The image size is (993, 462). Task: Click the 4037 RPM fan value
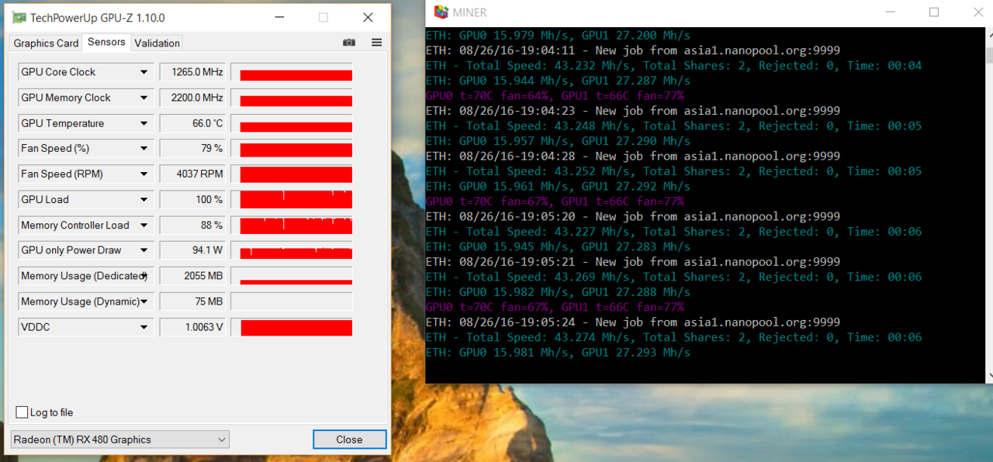click(x=192, y=174)
